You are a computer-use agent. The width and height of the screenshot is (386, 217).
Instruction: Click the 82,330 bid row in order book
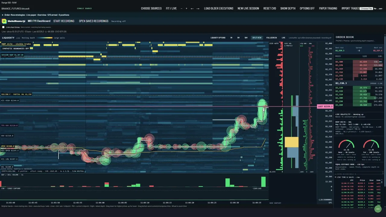tap(359, 88)
